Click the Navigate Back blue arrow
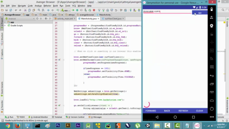The height and width of the screenshot is (129, 229). coord(48,10)
